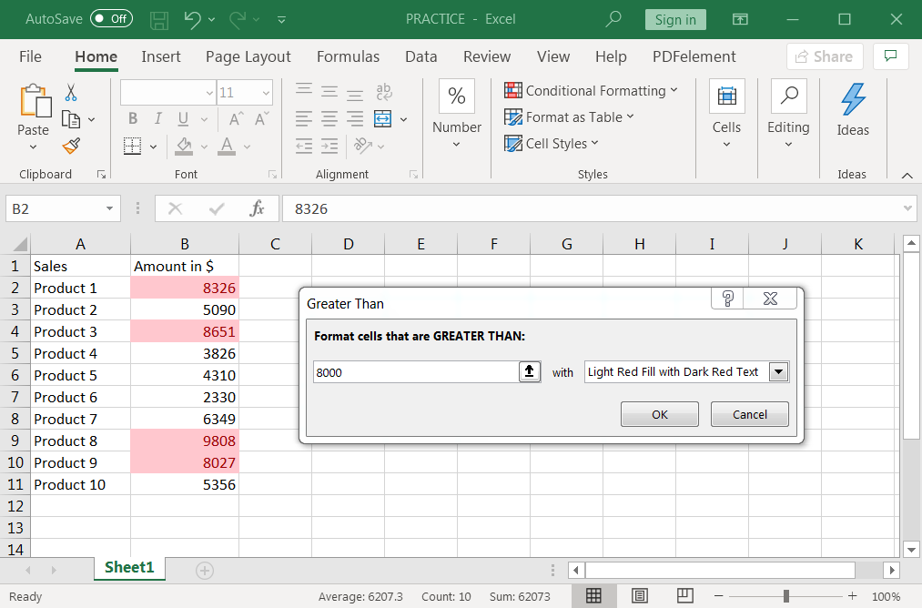Collapse the ribbon chevron
The width and height of the screenshot is (922, 608).
coord(907,176)
